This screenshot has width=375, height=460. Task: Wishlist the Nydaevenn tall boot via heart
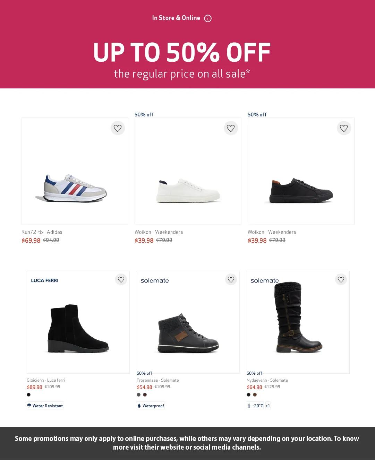pos(341,279)
